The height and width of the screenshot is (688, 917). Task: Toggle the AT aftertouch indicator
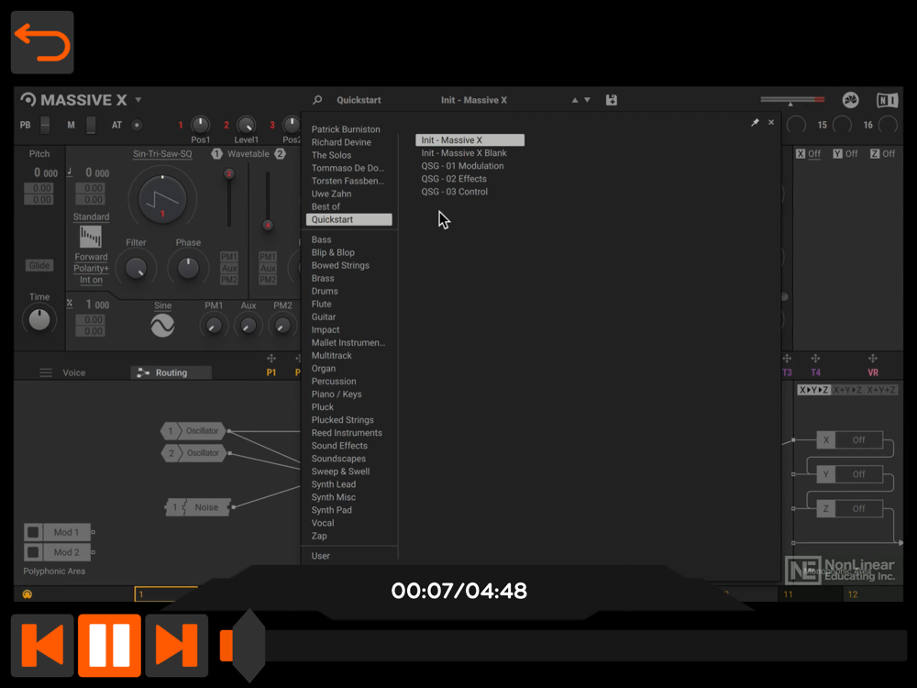tap(137, 125)
